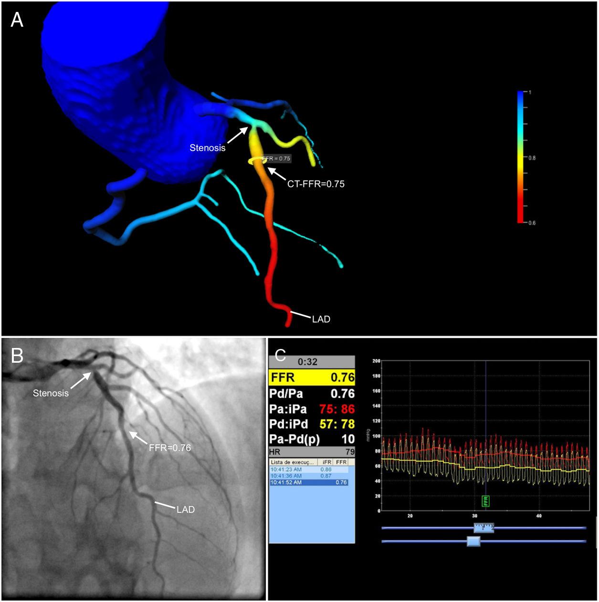Select the green FFR marker on the waveform
Screen dimensions: 599x602
486,501
